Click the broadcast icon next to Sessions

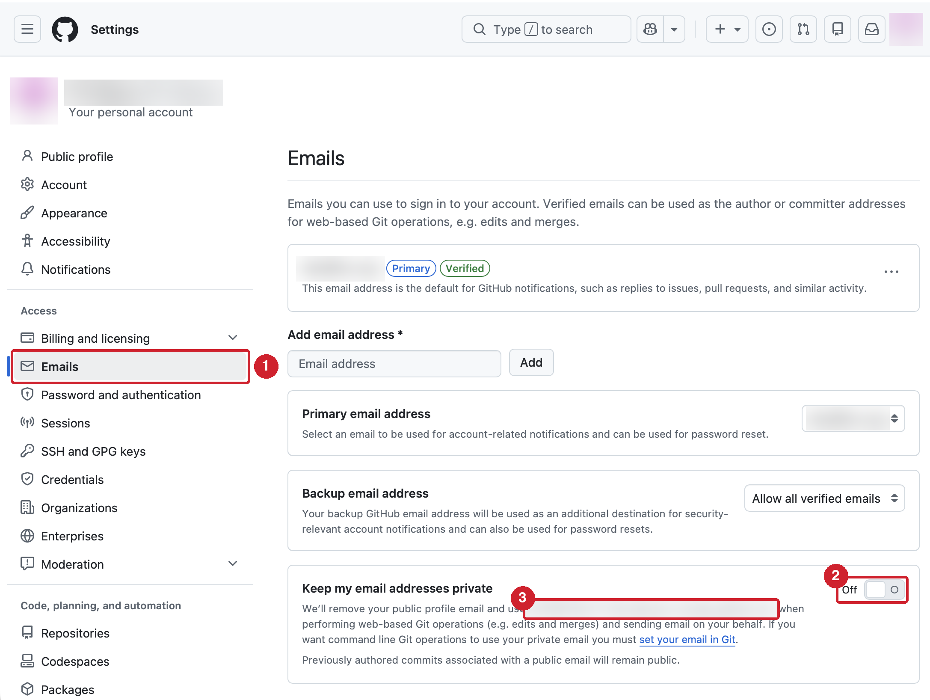[27, 422]
